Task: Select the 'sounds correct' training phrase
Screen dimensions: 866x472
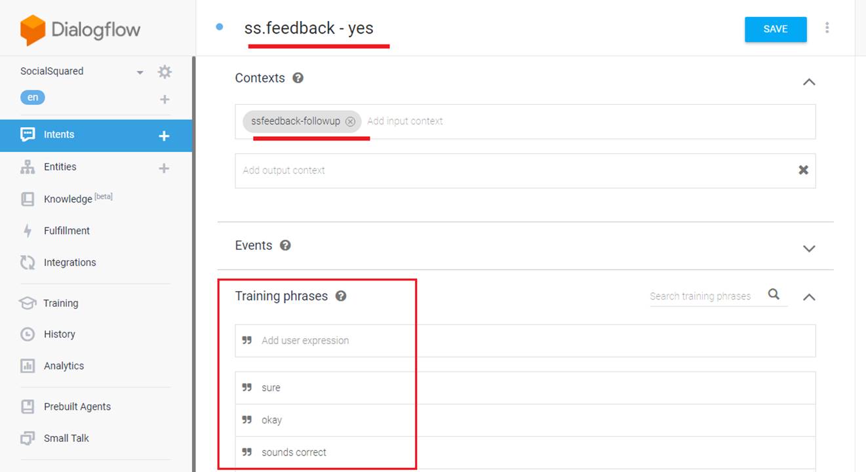Action: tap(294, 452)
